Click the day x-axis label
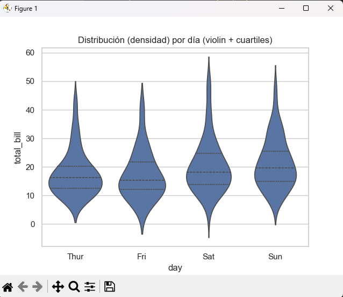343x297 pixels. click(175, 268)
